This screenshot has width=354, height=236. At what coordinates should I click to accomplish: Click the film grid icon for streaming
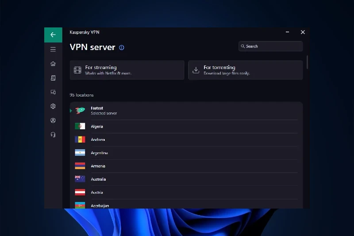coord(77,70)
